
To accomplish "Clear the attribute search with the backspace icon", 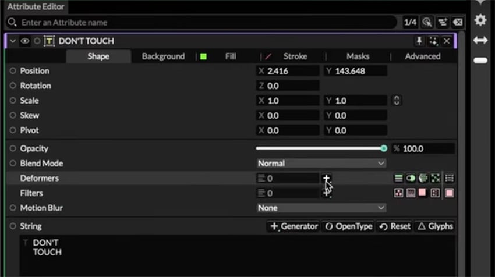I will [458, 22].
